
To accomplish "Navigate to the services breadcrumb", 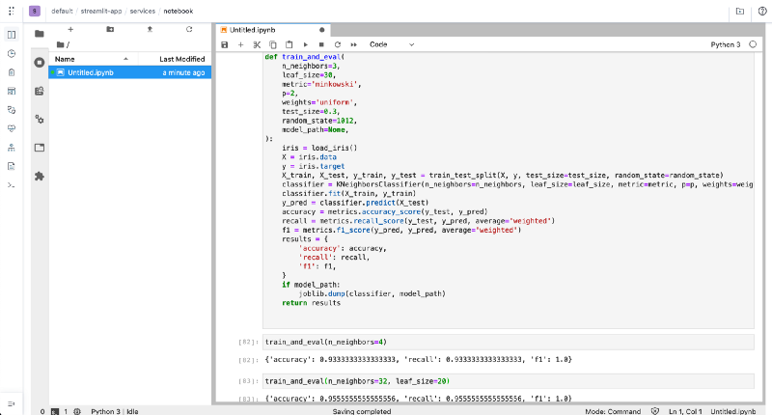I will [142, 11].
